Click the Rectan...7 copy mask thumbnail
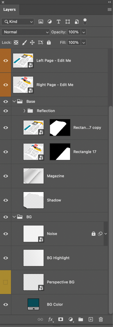The image size is (113, 327). [60, 128]
